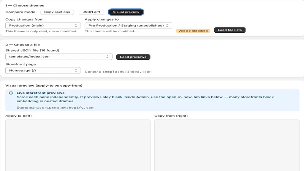Click the Copy from (right) preview pane
The height and width of the screenshot is (171, 304).
pyautogui.click(x=227, y=145)
